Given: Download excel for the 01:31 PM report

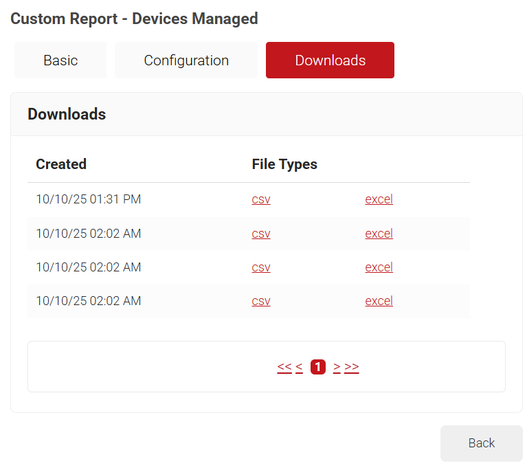Looking at the screenshot, I should pos(379,200).
